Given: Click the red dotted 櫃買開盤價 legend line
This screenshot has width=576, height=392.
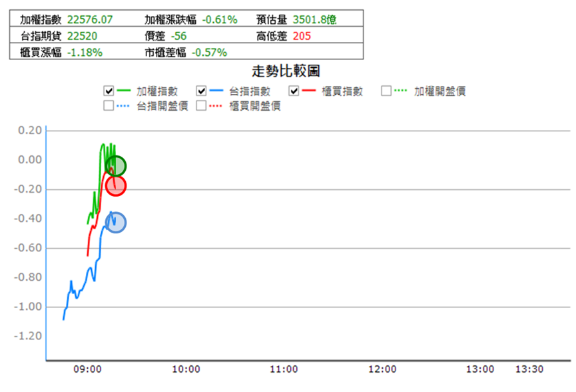Looking at the screenshot, I should point(216,106).
